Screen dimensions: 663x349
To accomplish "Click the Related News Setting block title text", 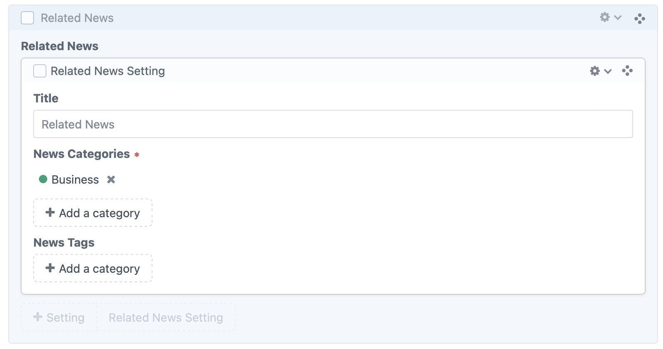I will tap(108, 71).
